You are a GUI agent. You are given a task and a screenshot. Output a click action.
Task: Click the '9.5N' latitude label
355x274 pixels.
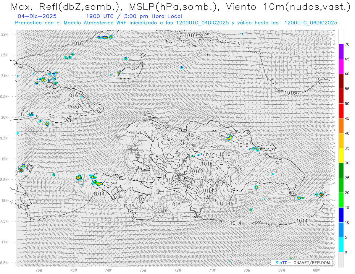pyautogui.click(x=4, y=138)
